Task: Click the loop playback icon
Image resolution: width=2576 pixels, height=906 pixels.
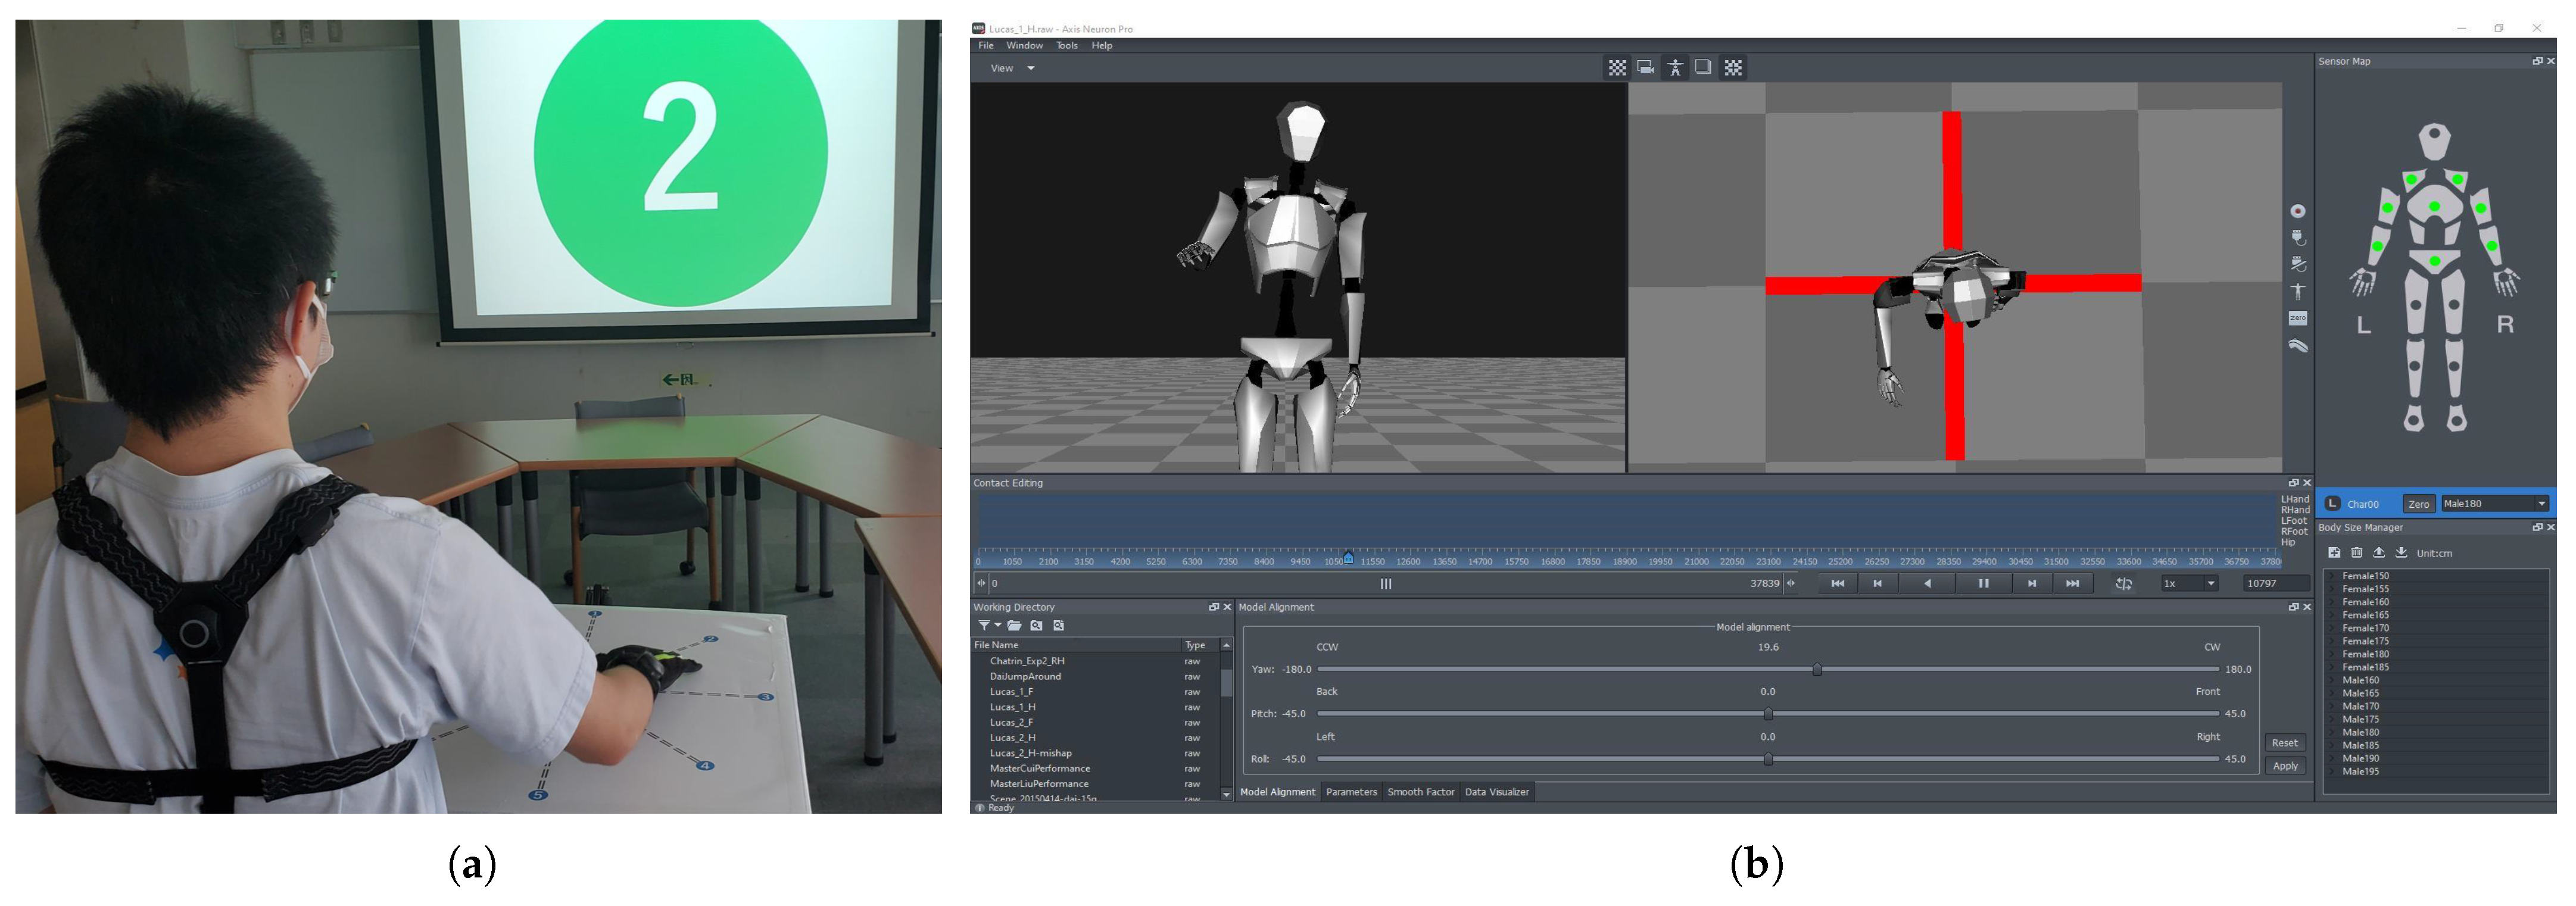Action: [2123, 584]
